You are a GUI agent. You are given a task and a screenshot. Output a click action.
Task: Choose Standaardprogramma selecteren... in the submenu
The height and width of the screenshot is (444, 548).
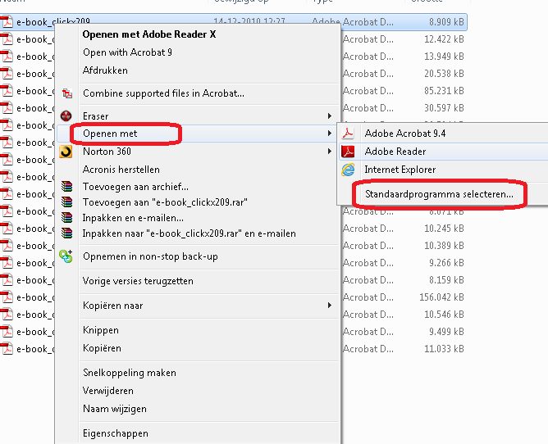[440, 194]
